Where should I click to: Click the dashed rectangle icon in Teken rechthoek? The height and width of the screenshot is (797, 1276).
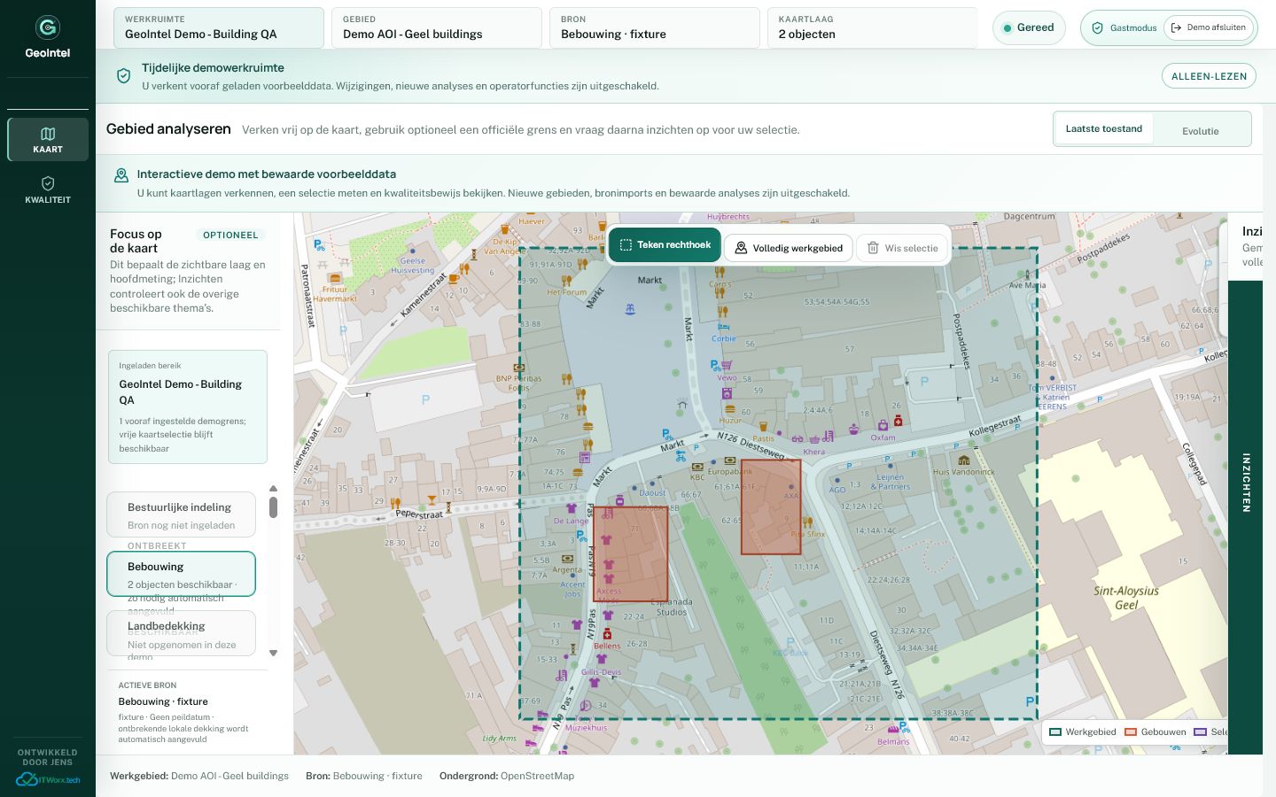pyautogui.click(x=626, y=244)
